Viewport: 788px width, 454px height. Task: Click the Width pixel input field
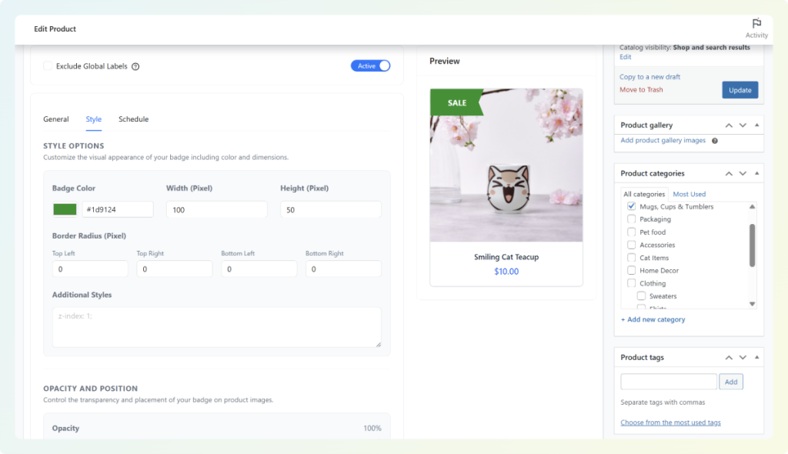pos(216,209)
